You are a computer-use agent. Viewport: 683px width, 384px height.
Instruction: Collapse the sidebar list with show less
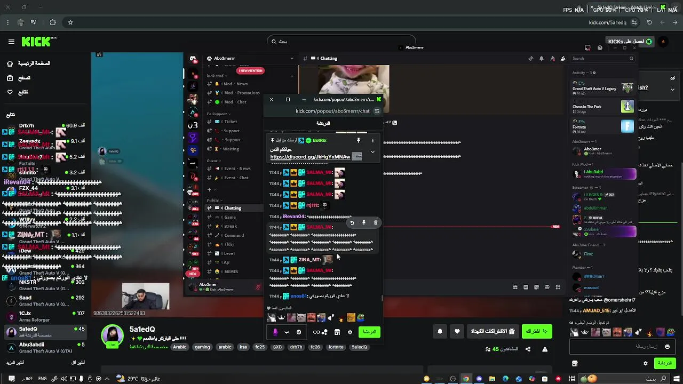click(78, 363)
